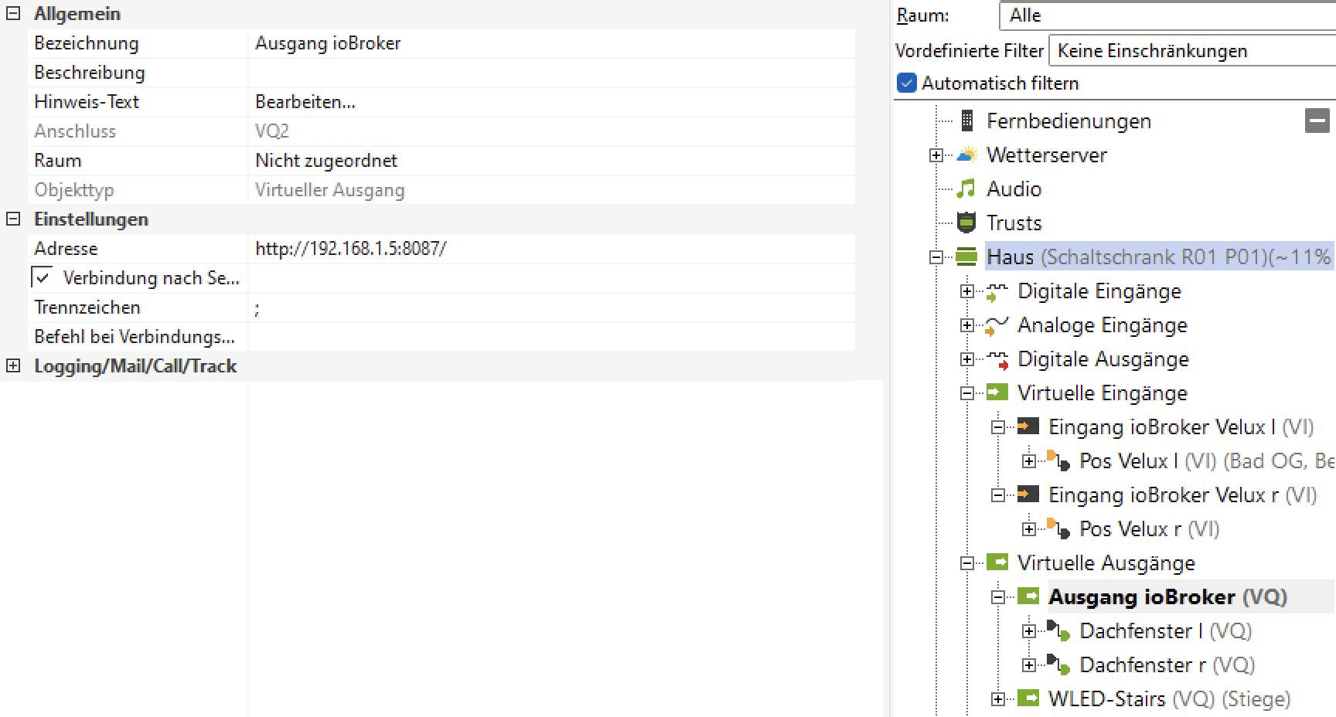Click Bearbeiten... for Hinweis-Text

[x=305, y=102]
